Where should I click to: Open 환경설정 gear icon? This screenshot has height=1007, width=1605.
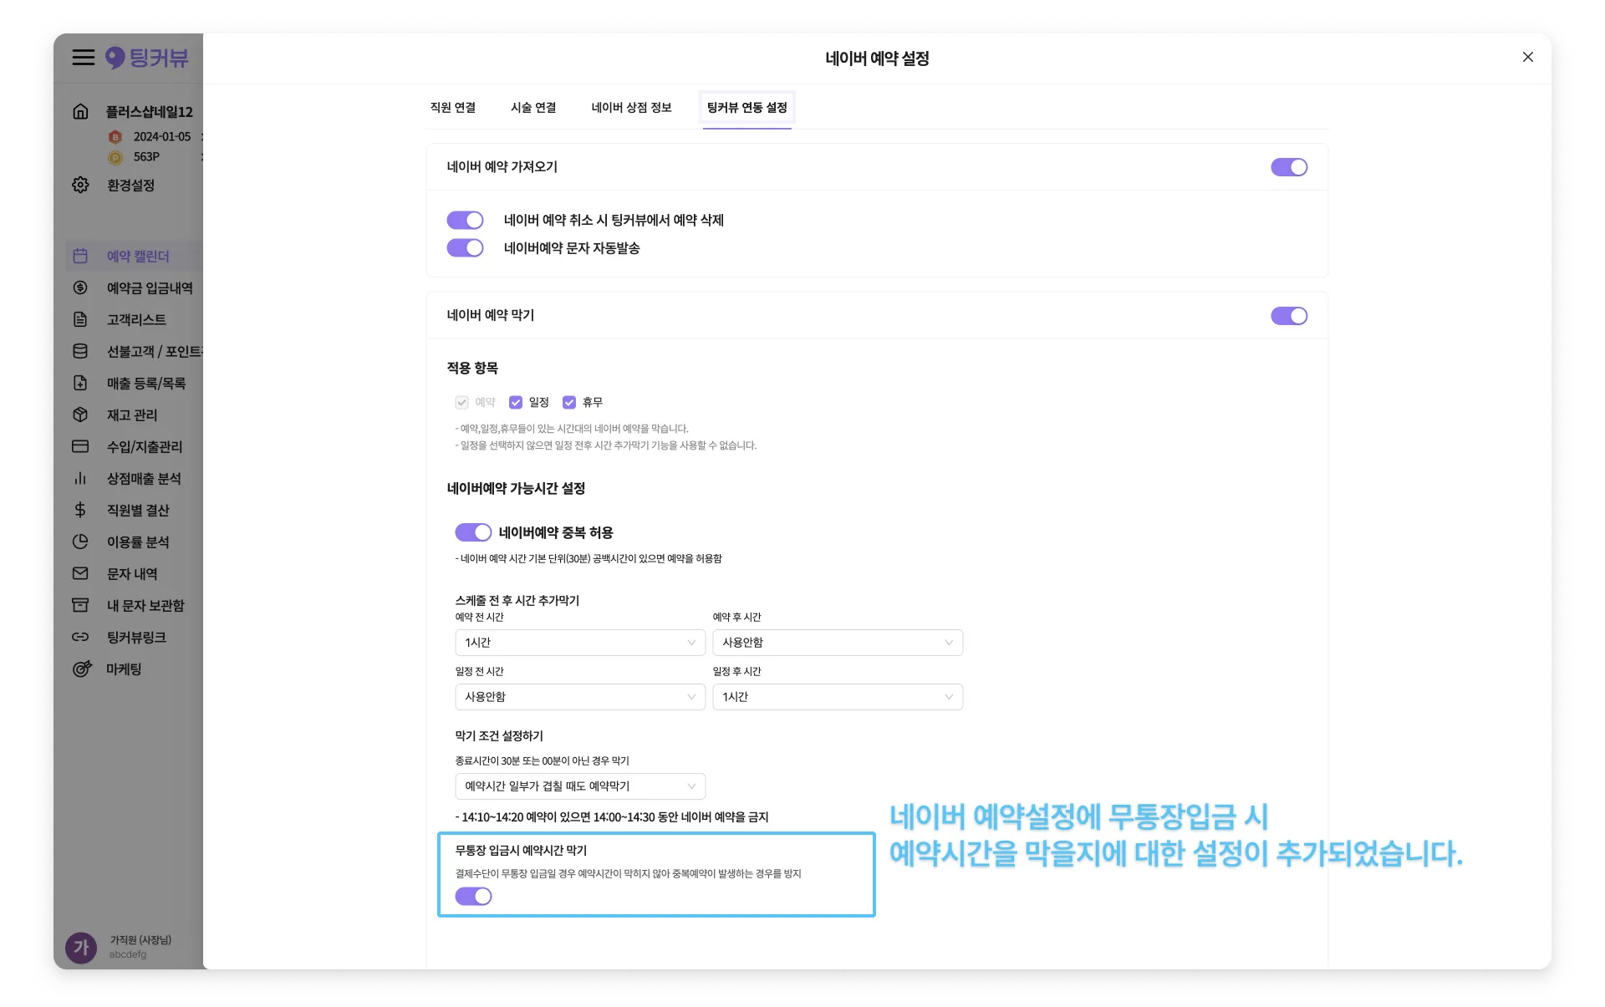[80, 185]
